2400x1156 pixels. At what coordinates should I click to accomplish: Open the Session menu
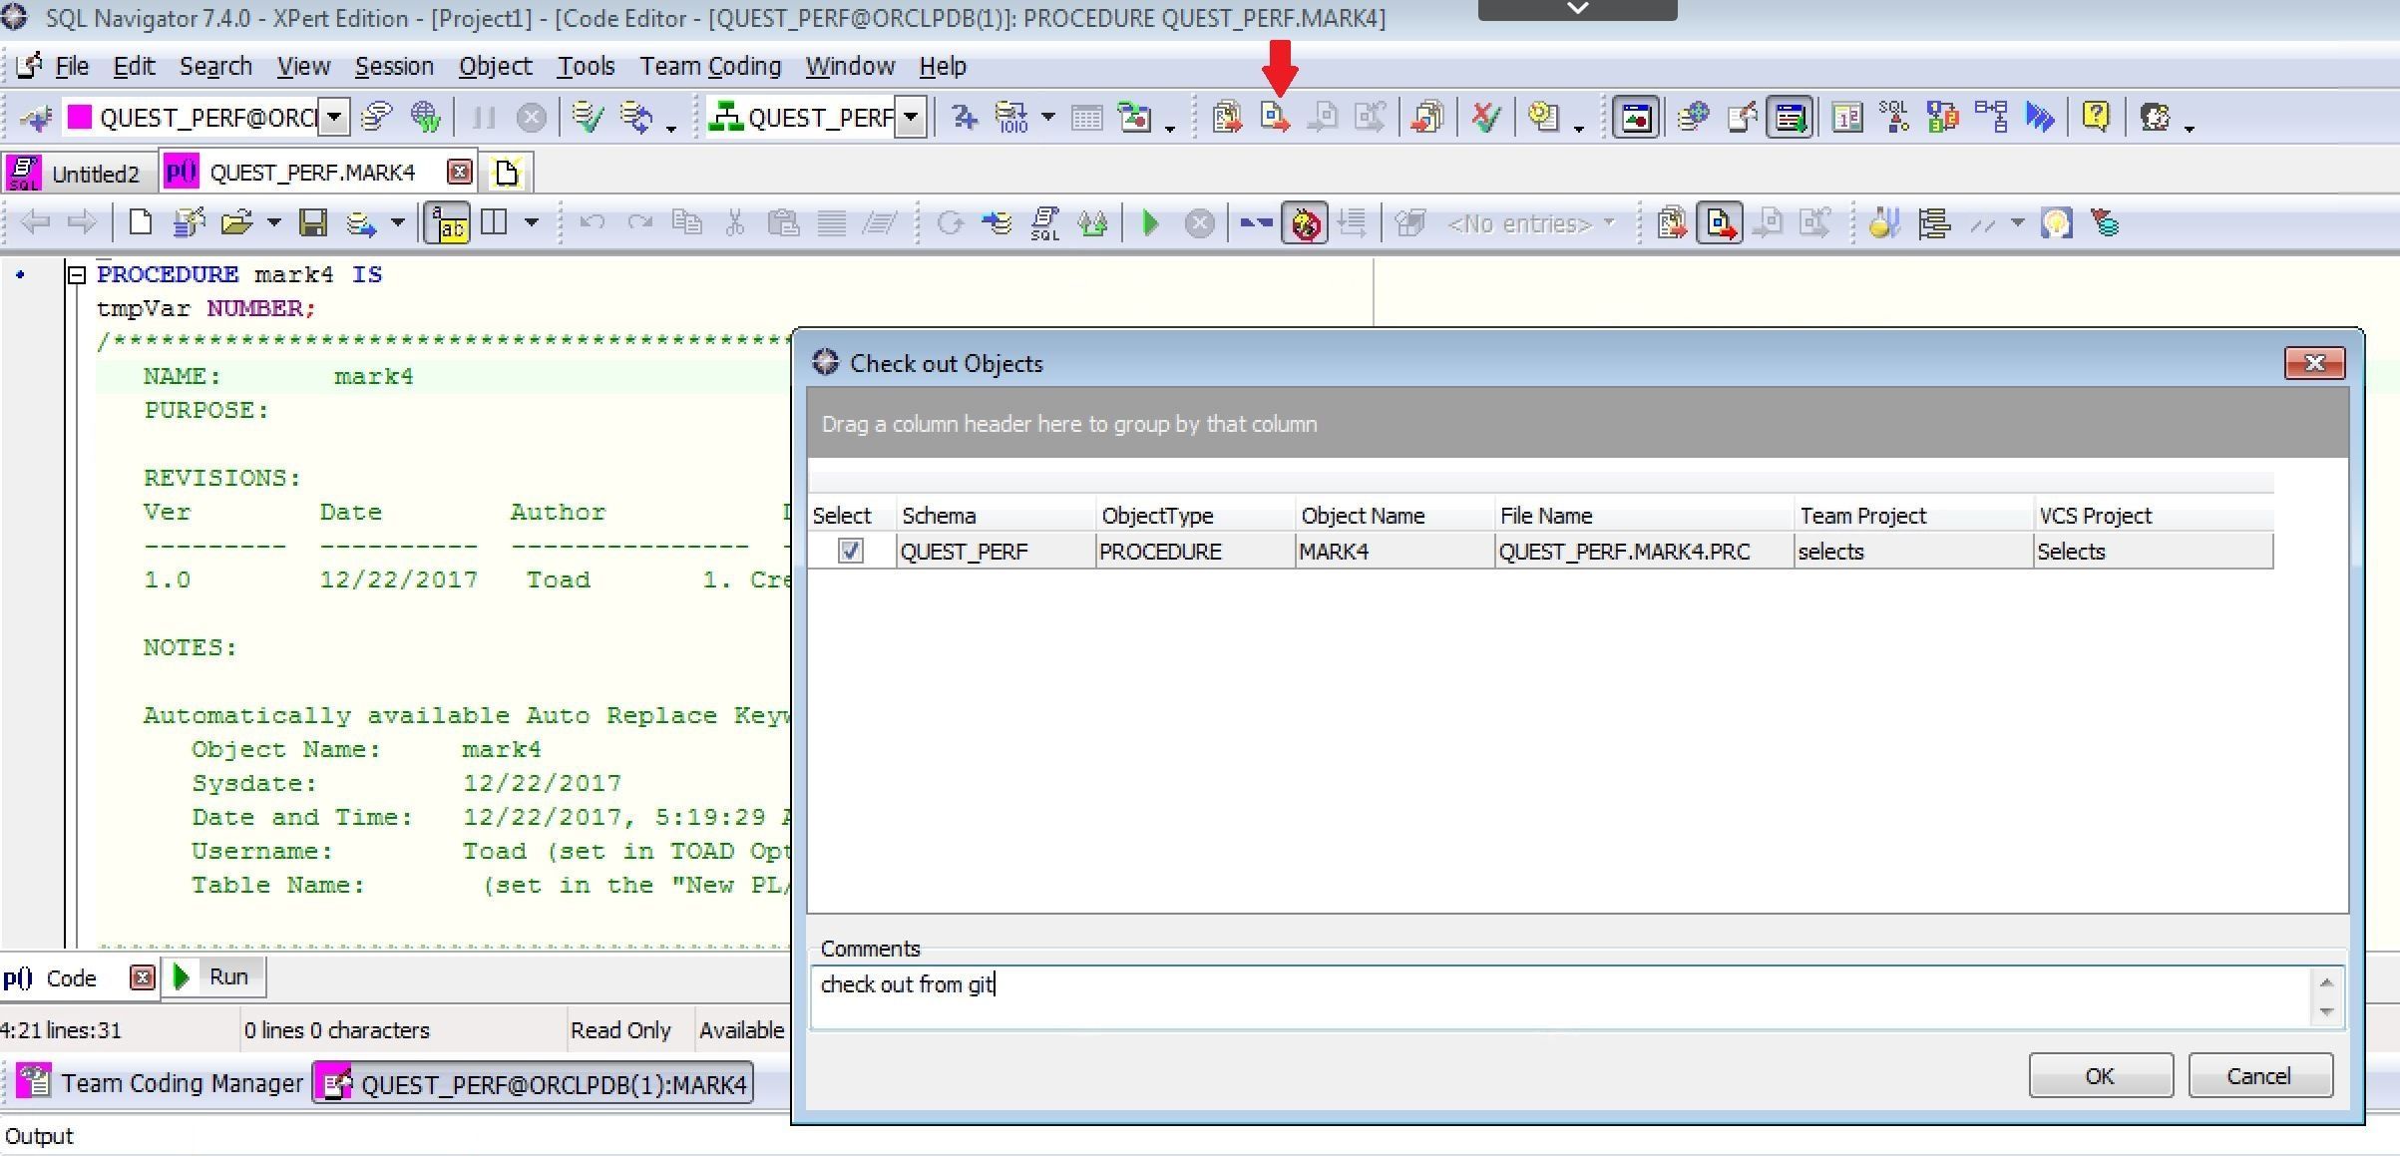[394, 66]
